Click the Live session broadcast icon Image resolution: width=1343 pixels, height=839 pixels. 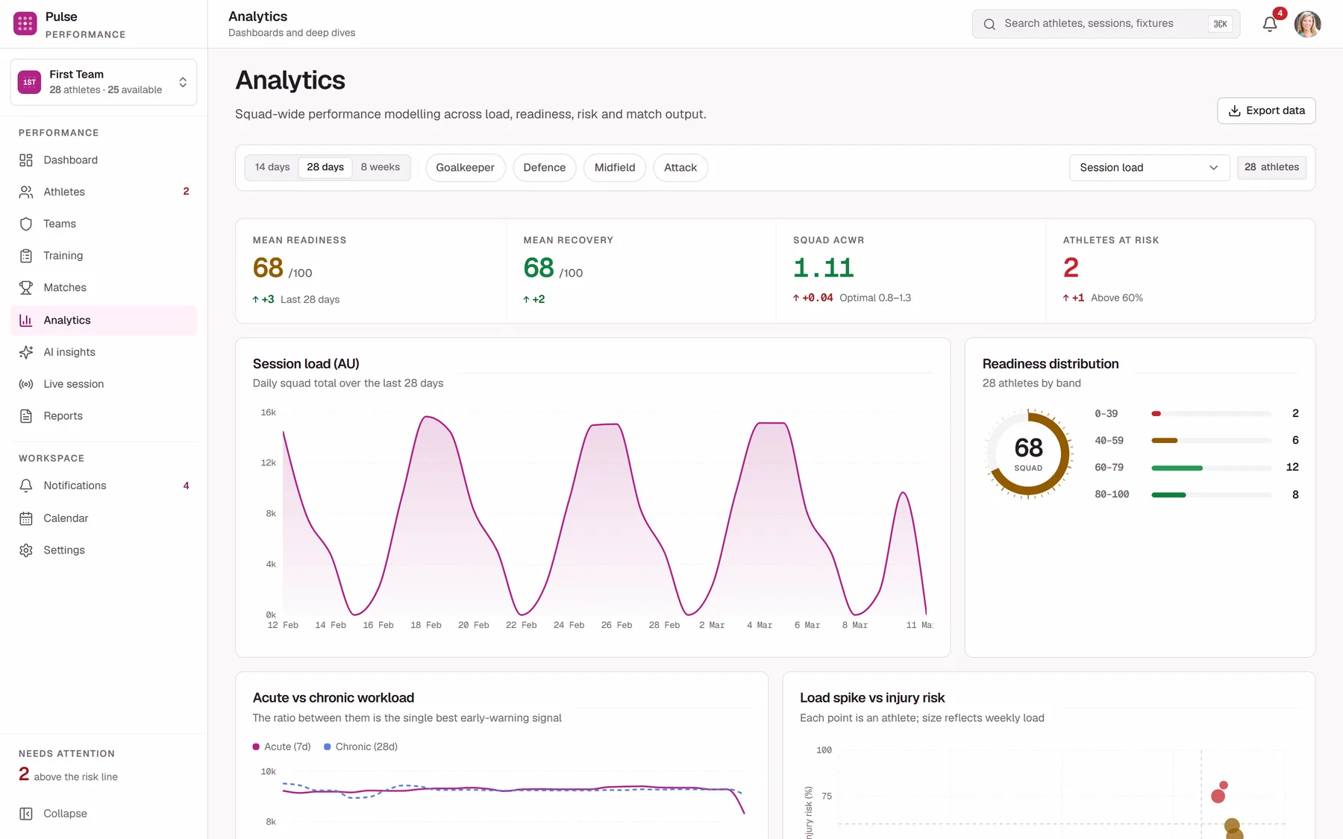point(26,384)
